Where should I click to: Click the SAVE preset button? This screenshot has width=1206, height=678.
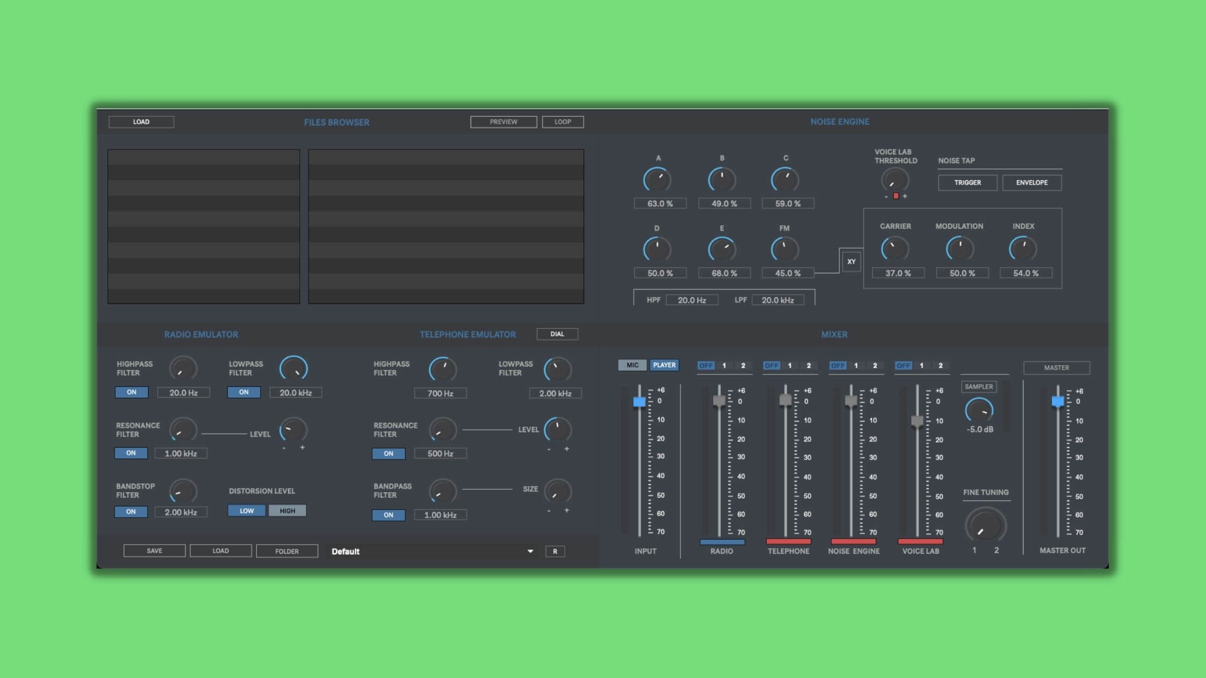coord(155,550)
